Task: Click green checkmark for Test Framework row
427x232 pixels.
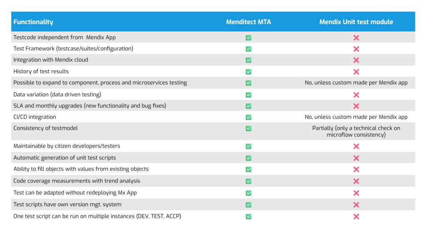Action: pos(249,49)
